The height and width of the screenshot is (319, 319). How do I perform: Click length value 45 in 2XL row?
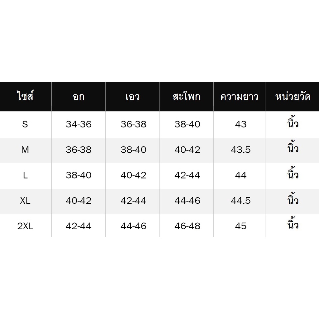[241, 226]
